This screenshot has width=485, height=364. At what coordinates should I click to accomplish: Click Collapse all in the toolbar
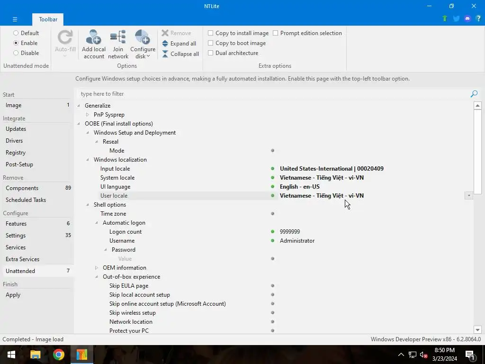coord(180,54)
